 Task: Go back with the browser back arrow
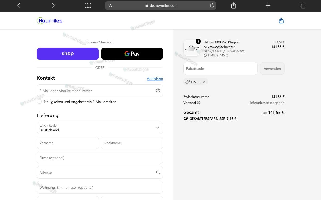coord(19,5)
